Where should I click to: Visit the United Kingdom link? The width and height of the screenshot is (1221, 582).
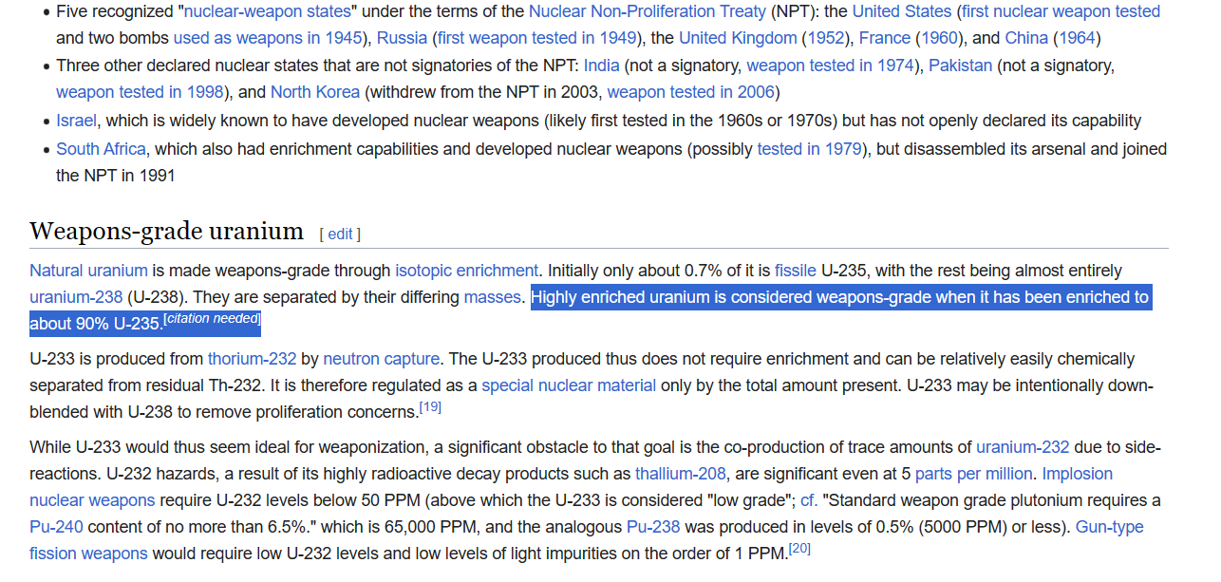tap(738, 38)
